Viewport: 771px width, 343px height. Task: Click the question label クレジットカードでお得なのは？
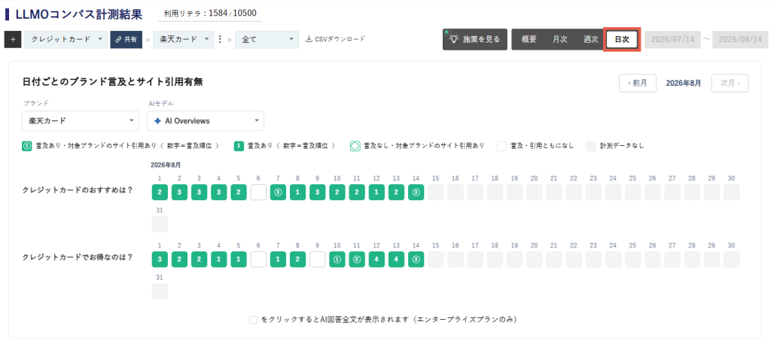coord(78,257)
